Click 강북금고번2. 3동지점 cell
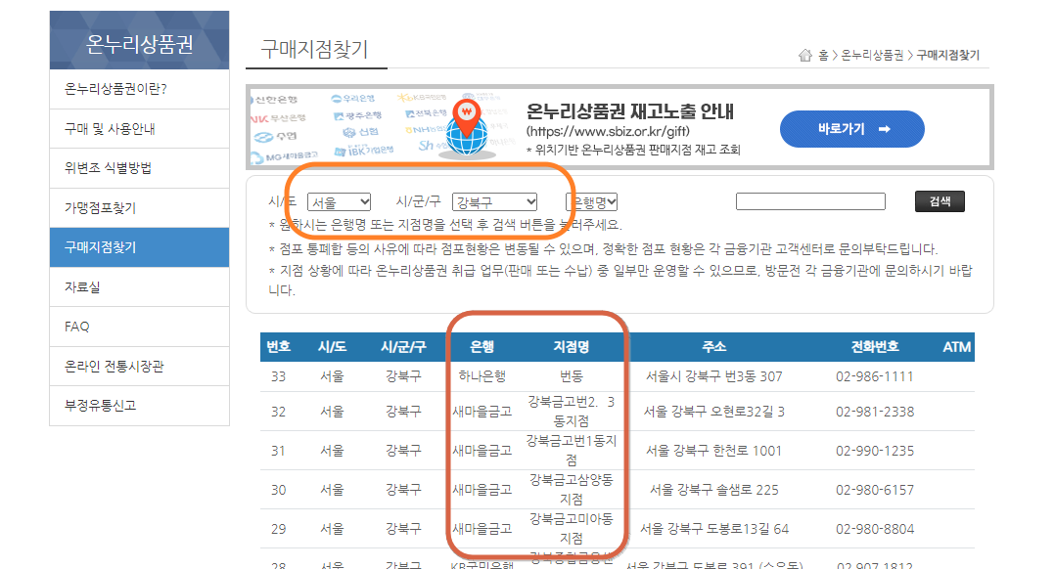Viewport: 1055px width, 569px height. 572,412
